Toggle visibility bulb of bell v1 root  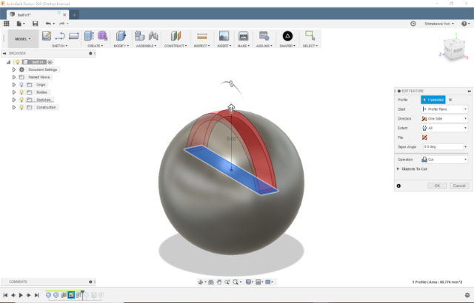coord(18,62)
